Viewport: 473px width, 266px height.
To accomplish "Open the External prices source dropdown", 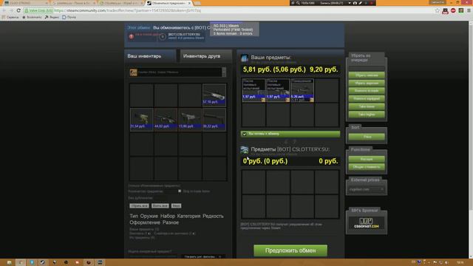I will [x=367, y=189].
